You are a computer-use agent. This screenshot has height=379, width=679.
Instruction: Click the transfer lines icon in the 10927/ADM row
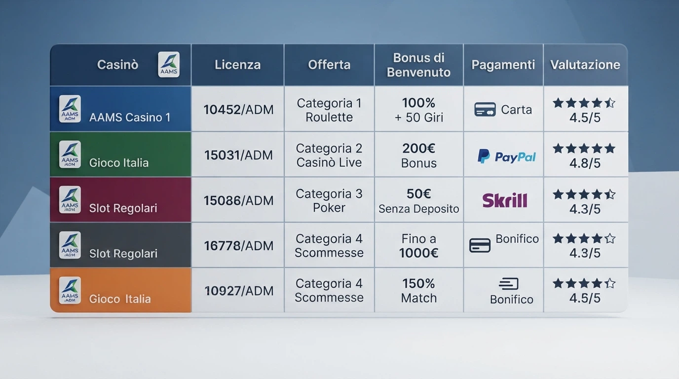pyautogui.click(x=508, y=284)
